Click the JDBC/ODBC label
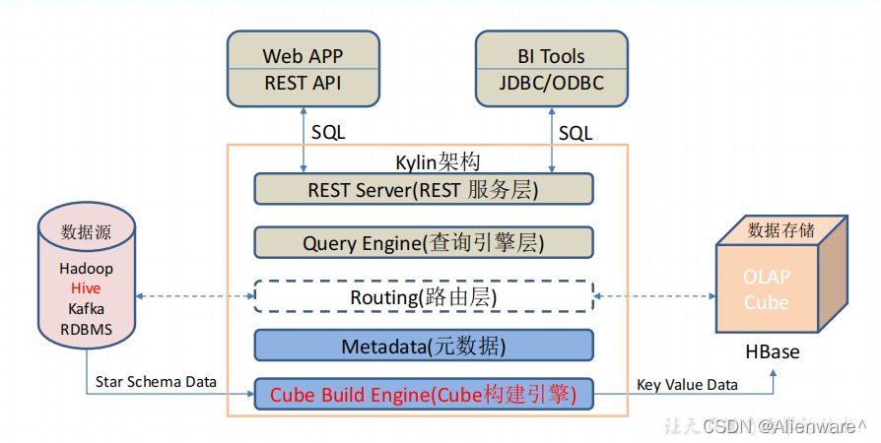This screenshot has height=443, width=881. (551, 83)
